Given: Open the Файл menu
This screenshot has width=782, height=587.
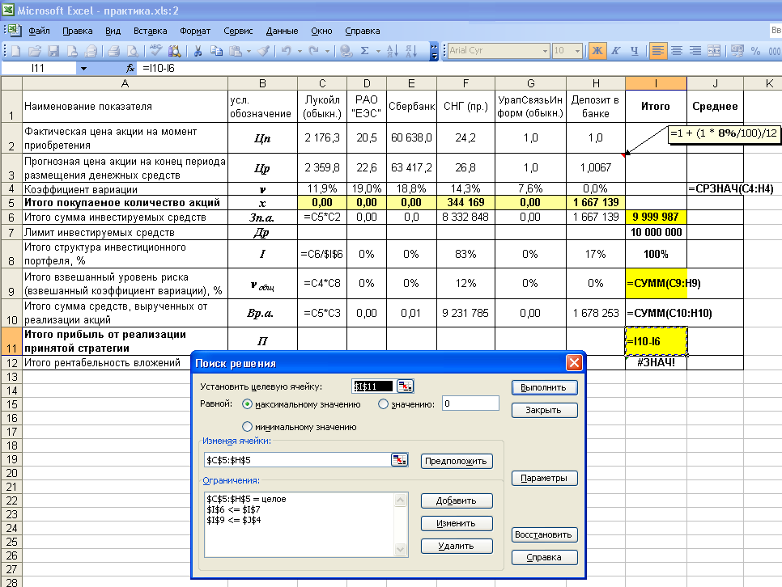Looking at the screenshot, I should coord(39,31).
